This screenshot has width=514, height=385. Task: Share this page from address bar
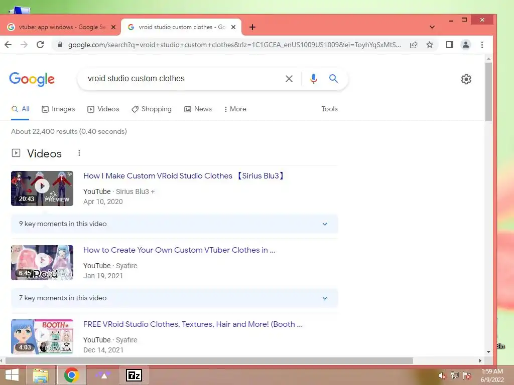414,45
